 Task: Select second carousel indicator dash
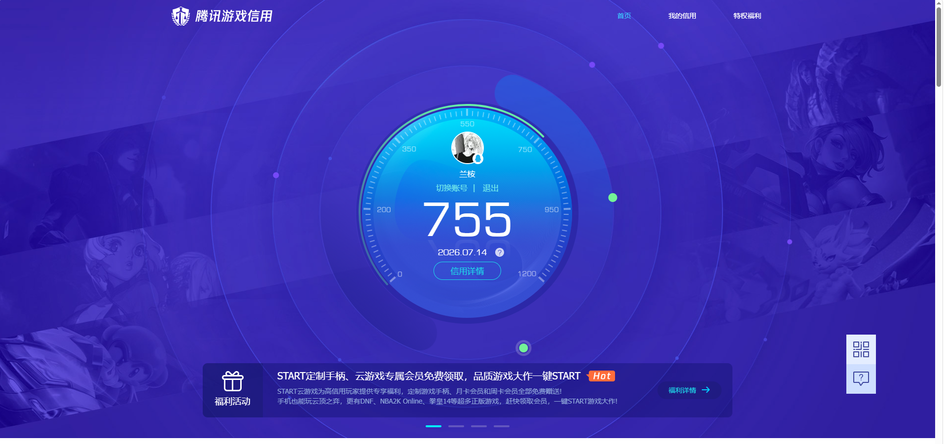456,426
